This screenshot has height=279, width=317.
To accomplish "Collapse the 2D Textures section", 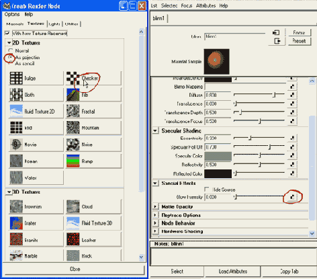I will point(9,42).
